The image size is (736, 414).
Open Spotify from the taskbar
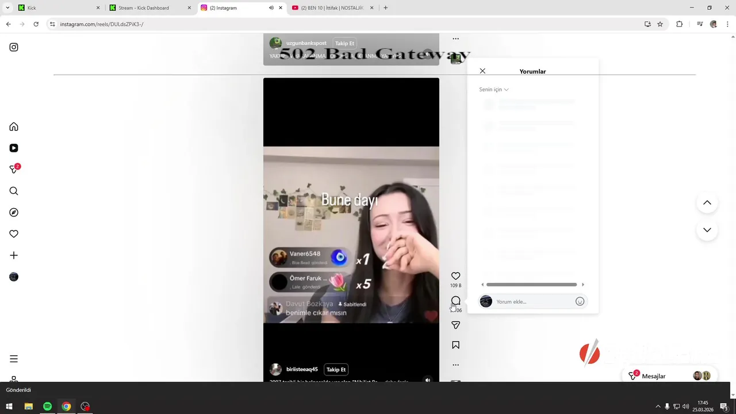(x=47, y=407)
